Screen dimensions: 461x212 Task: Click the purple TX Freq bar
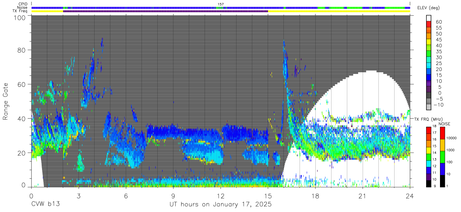point(166,11)
